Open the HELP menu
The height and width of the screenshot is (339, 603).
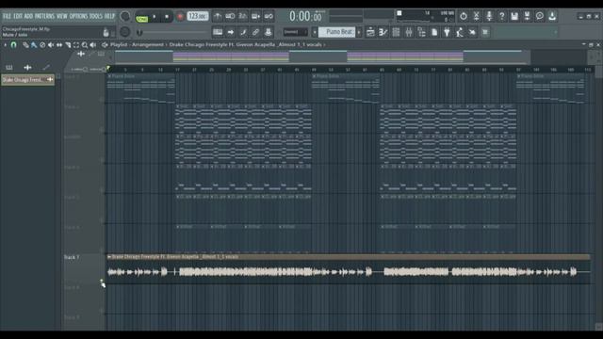point(109,16)
